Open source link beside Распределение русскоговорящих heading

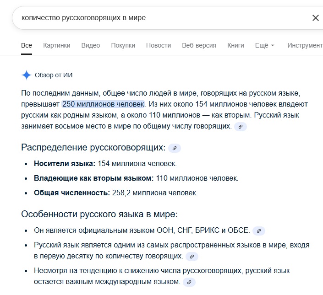click(x=175, y=148)
